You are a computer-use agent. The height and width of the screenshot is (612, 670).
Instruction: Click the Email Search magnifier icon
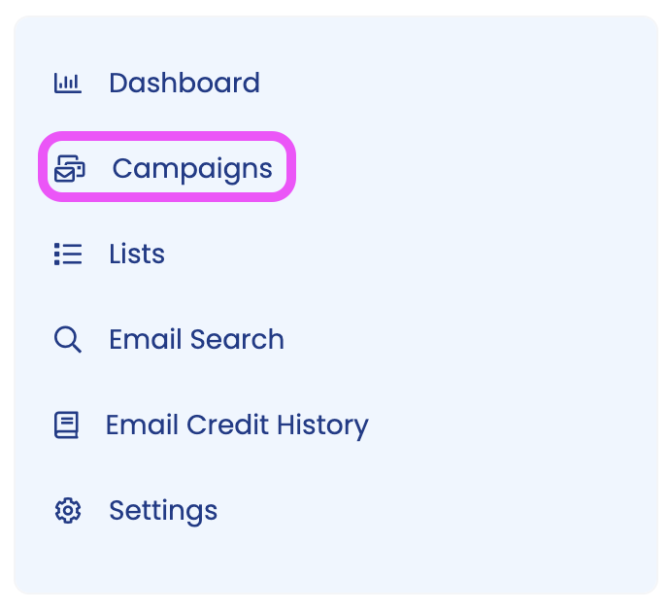pyautogui.click(x=67, y=340)
